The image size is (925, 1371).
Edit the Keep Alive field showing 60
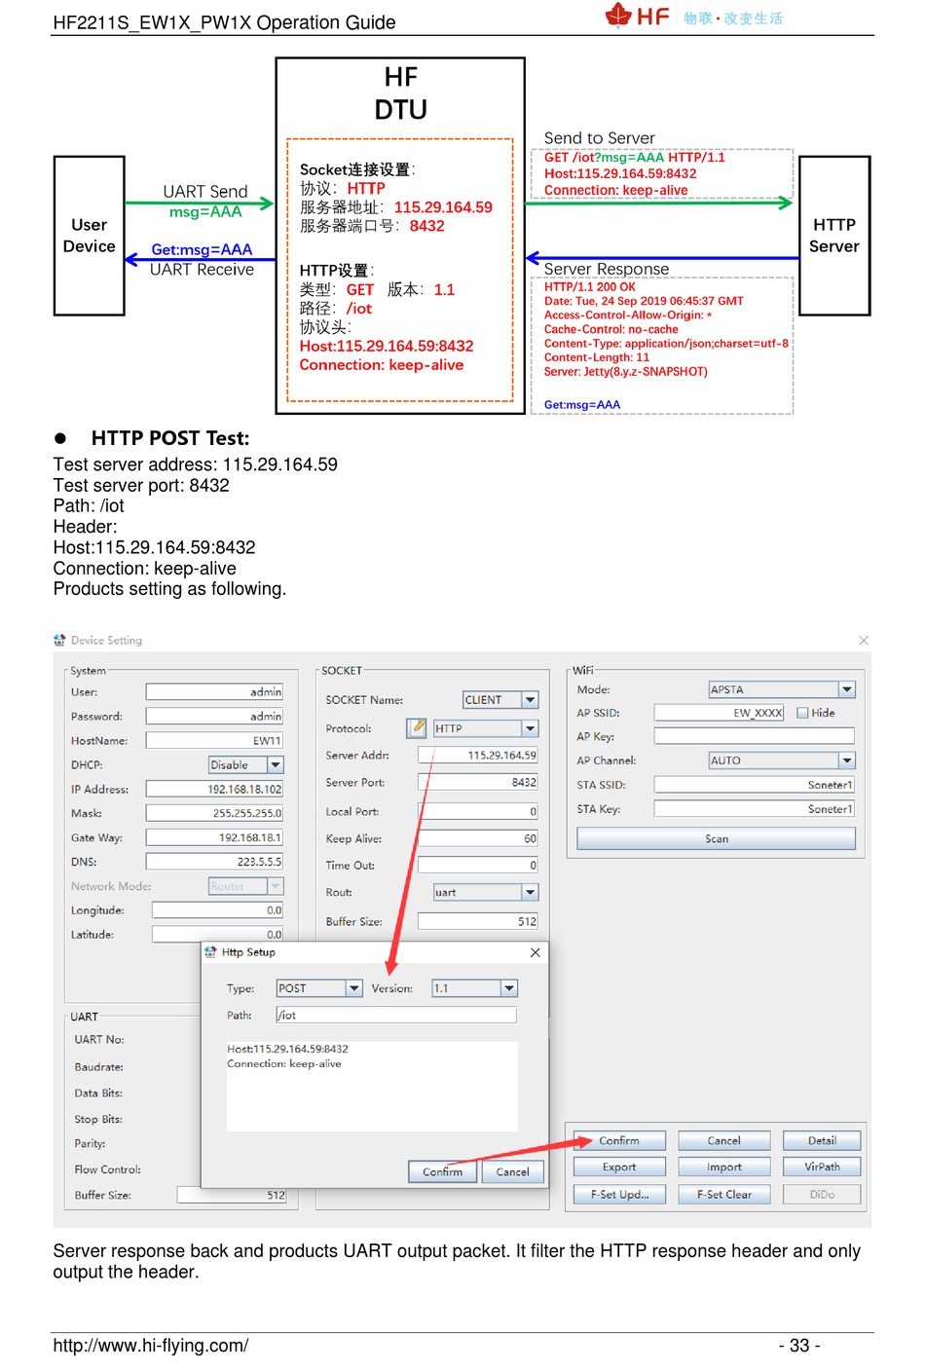tap(477, 838)
